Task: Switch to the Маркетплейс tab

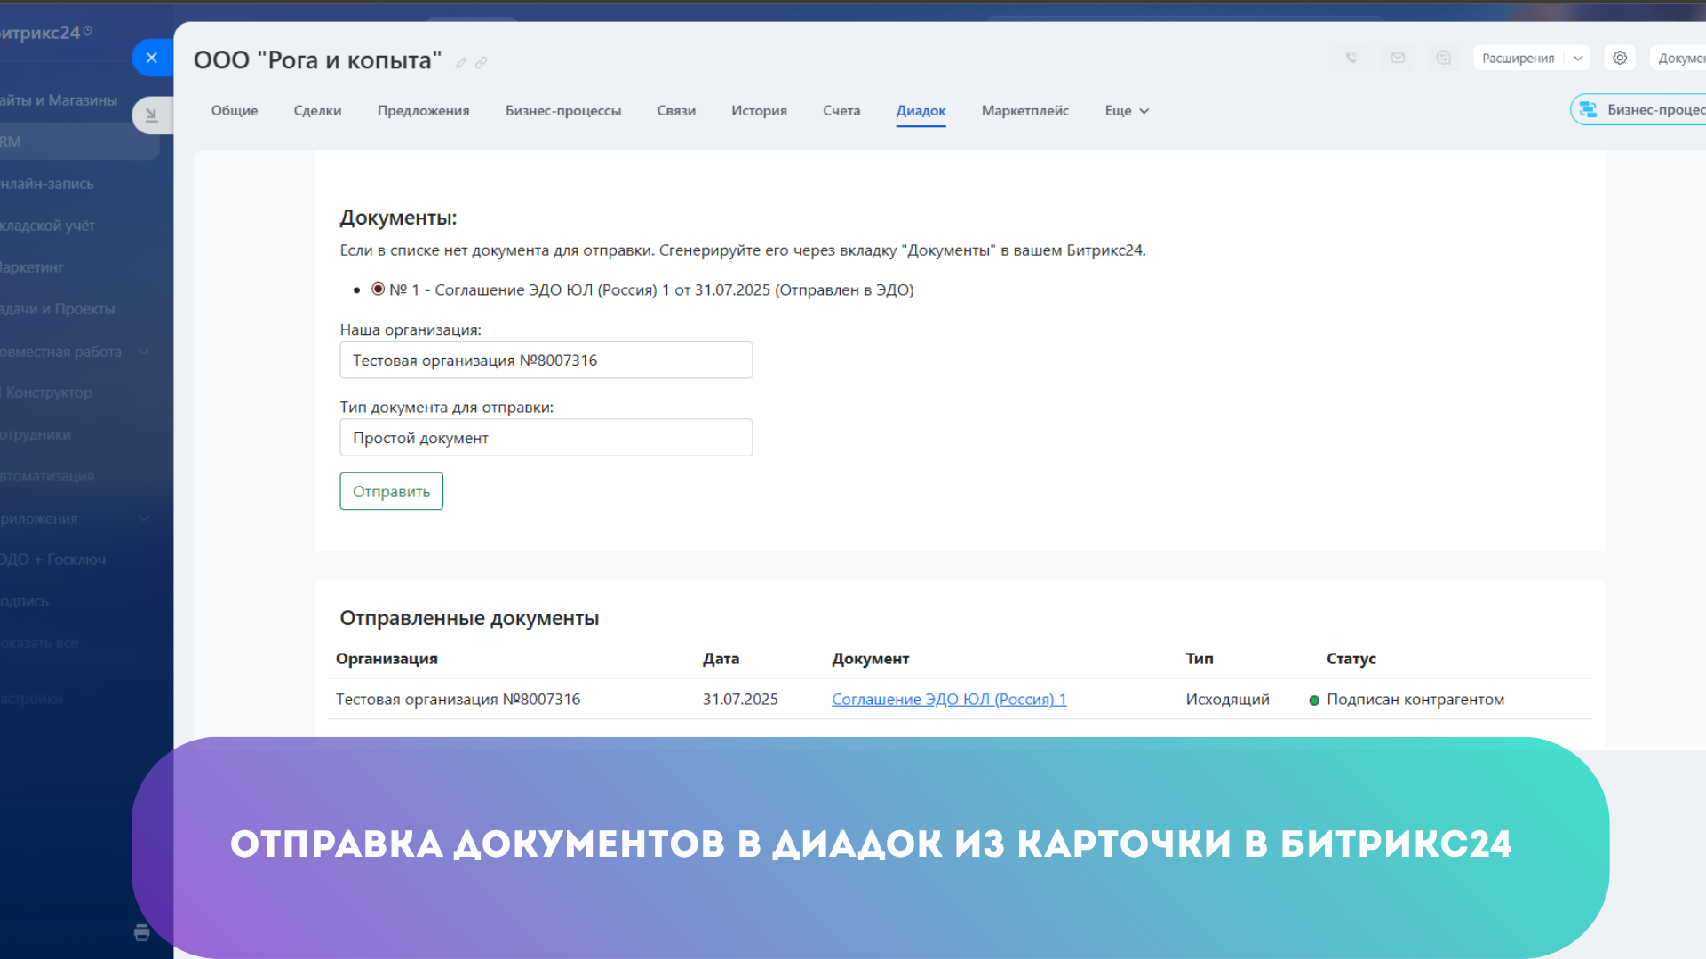Action: (1024, 111)
